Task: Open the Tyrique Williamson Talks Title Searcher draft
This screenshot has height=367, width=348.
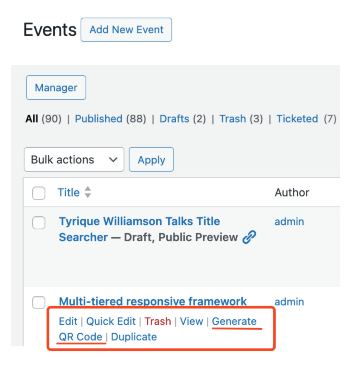Action: [x=139, y=221]
